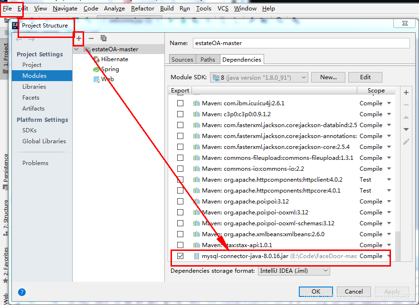Open the Dependencies storage format dropdown
The height and width of the screenshot is (305, 419).
coord(294,271)
